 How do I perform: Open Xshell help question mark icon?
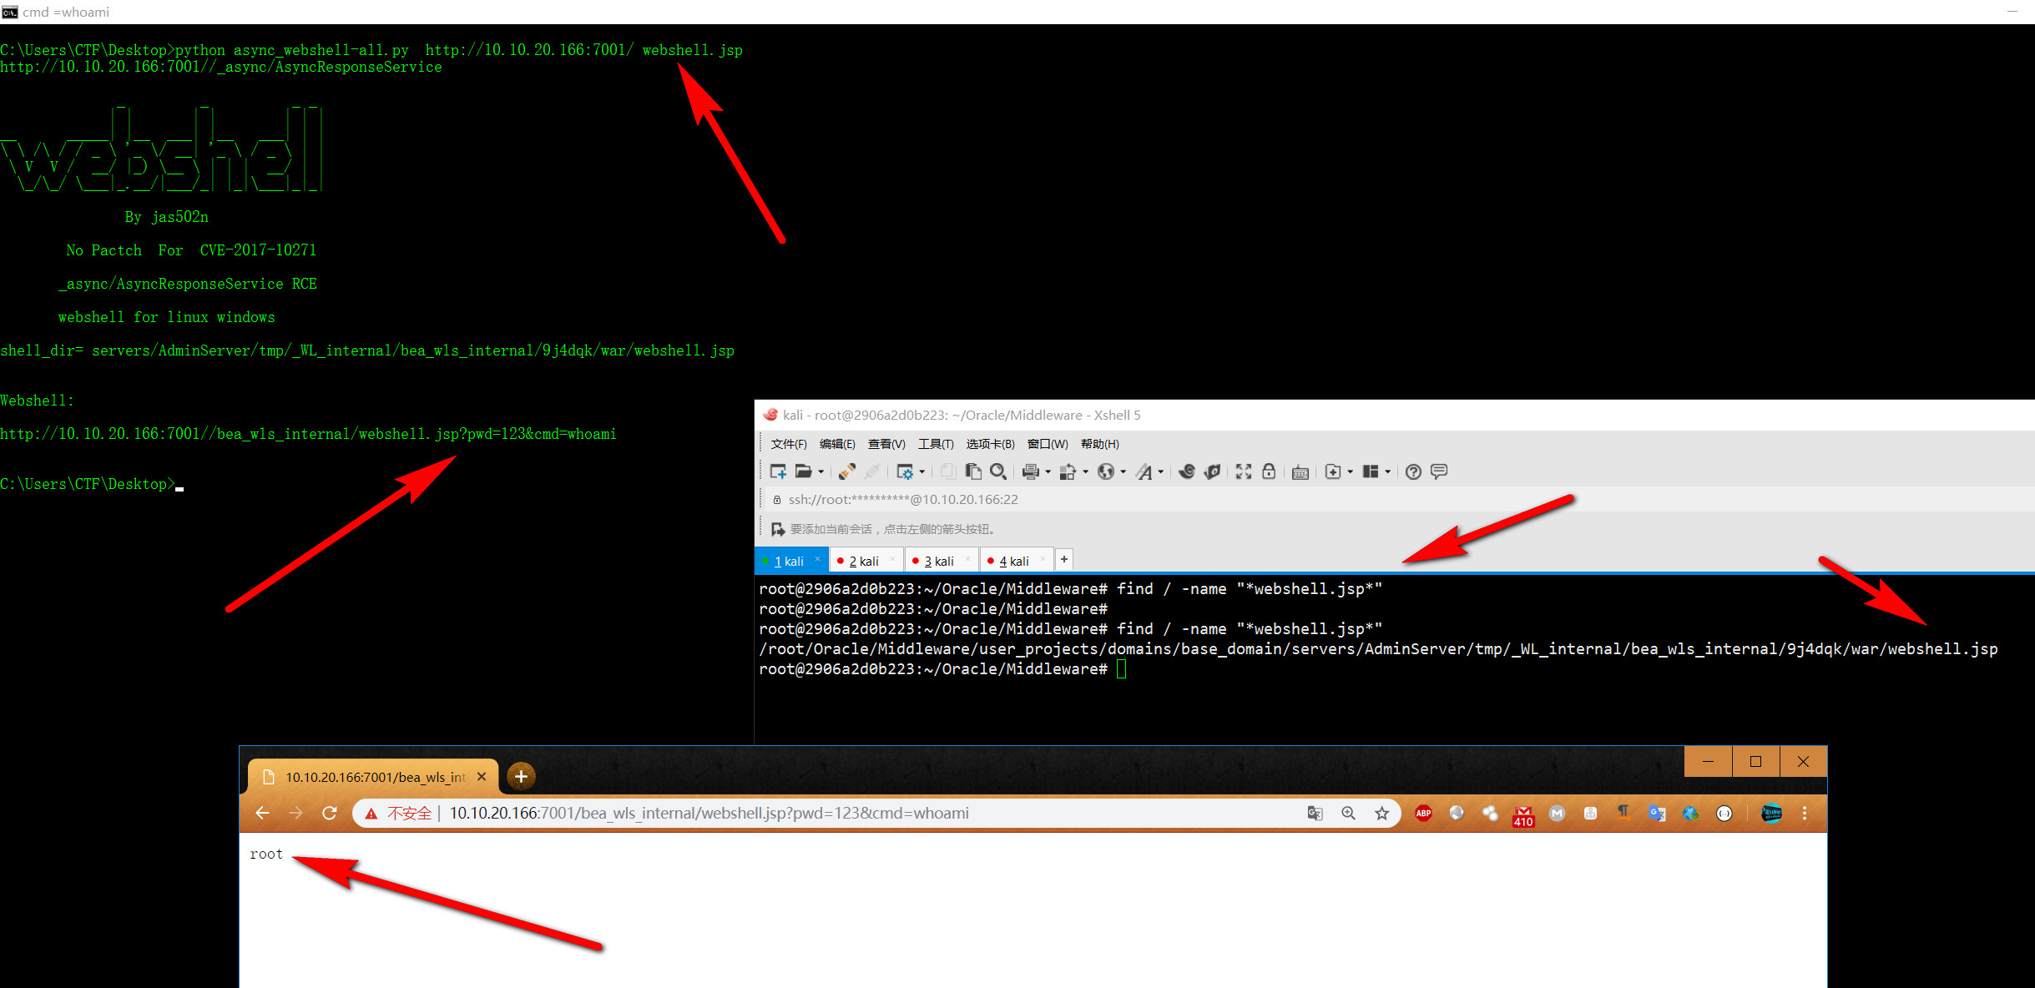click(x=1413, y=471)
